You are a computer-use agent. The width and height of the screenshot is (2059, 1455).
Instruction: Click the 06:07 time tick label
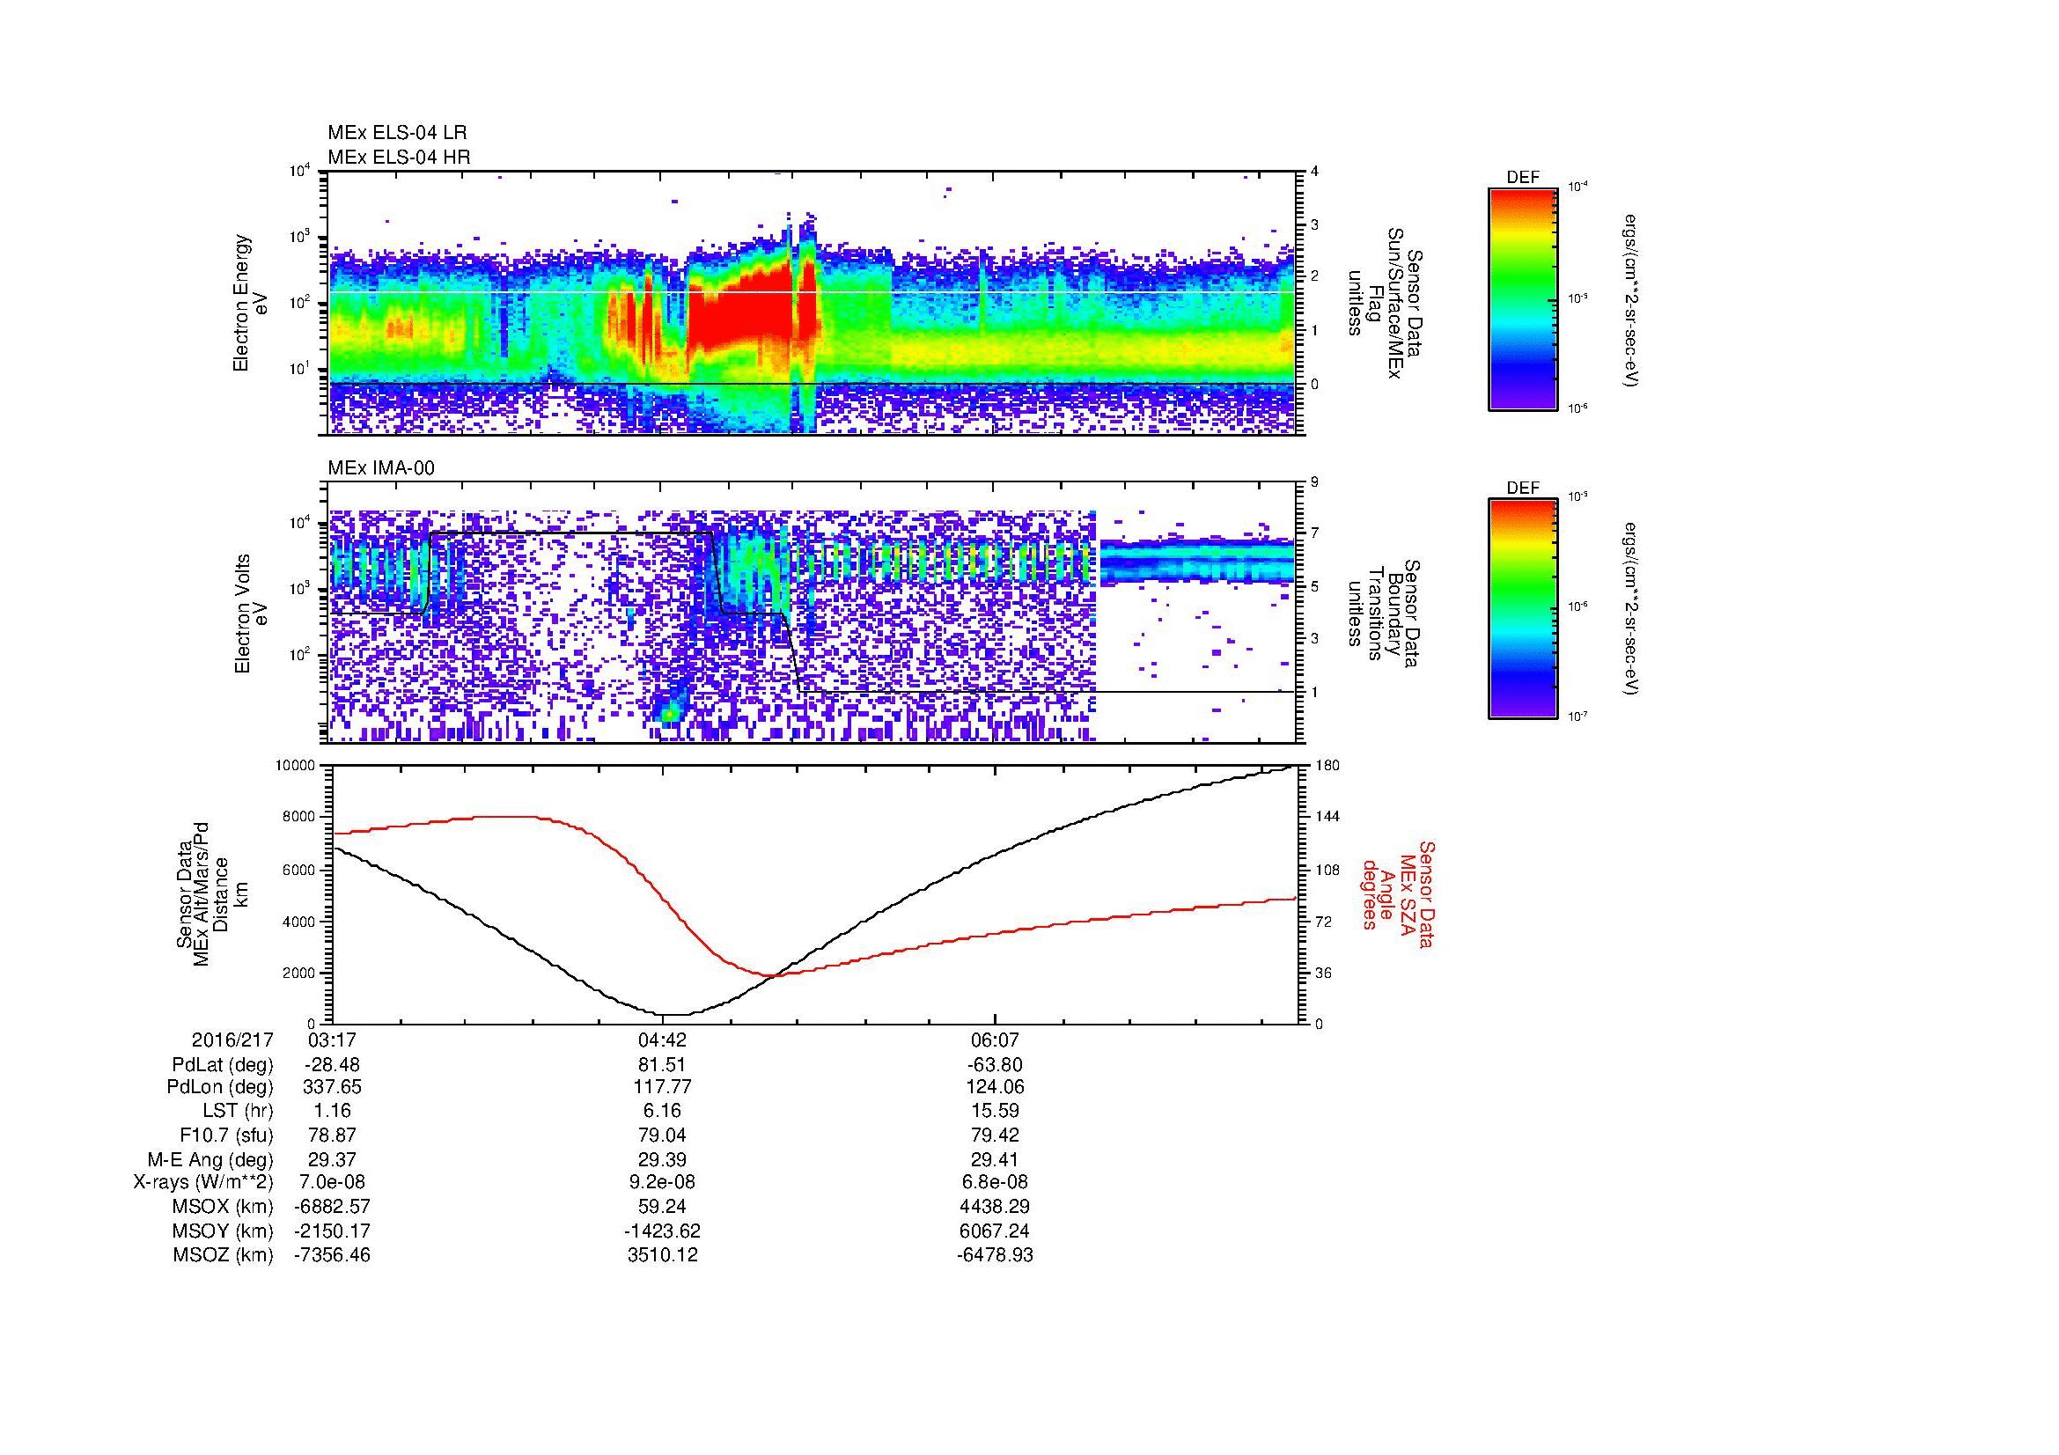click(995, 1040)
